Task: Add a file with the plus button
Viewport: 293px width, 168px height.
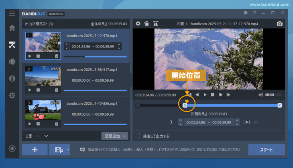Action: tap(35, 150)
